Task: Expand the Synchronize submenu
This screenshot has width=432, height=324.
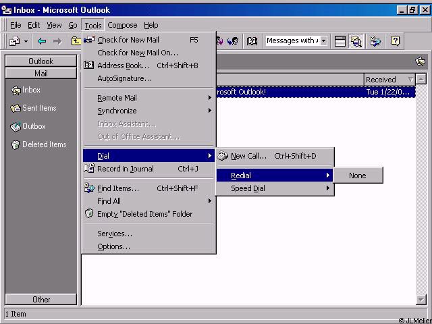Action: pyautogui.click(x=148, y=111)
